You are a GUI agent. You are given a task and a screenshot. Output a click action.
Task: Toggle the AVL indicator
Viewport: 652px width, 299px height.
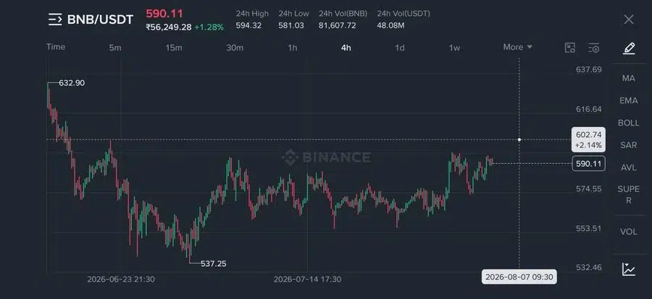[629, 168]
